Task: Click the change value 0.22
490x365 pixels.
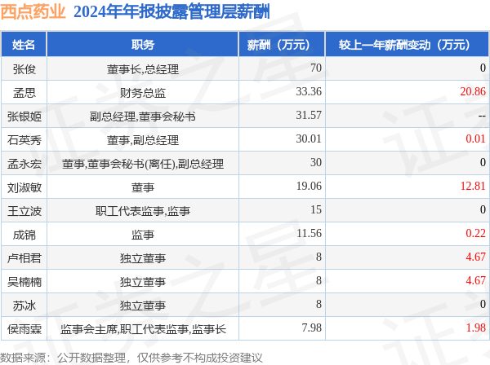Action: pos(475,234)
